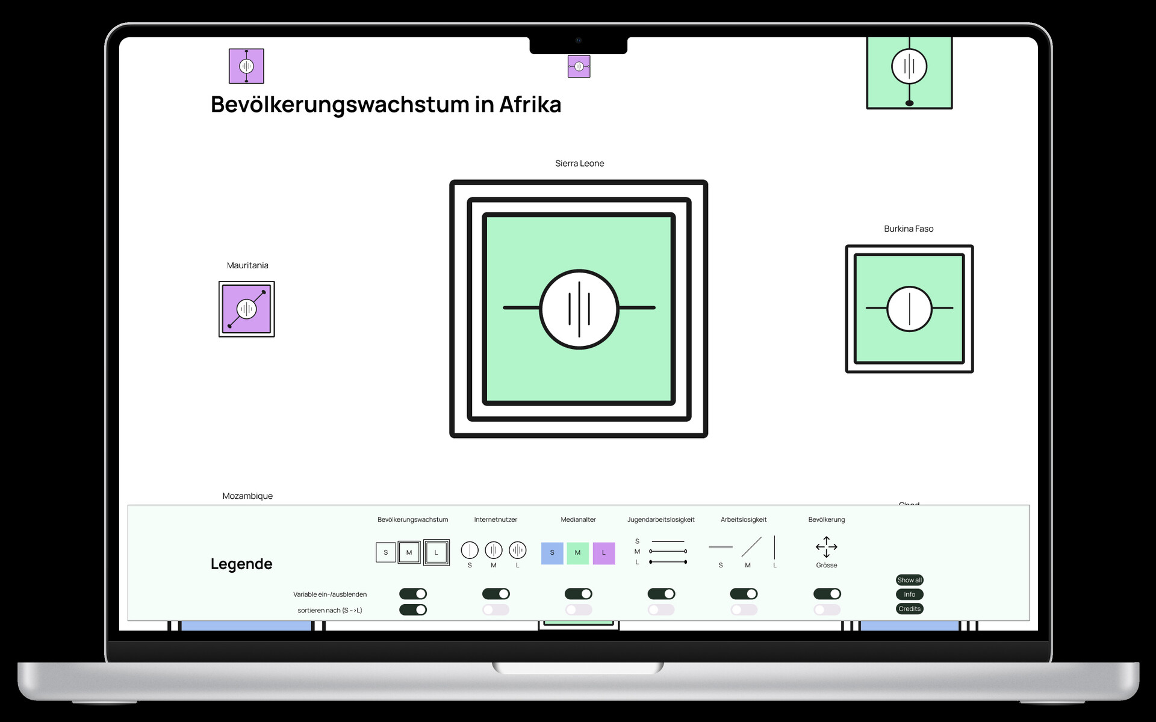
Task: Click the Mauritania purple glyph
Action: click(x=246, y=309)
